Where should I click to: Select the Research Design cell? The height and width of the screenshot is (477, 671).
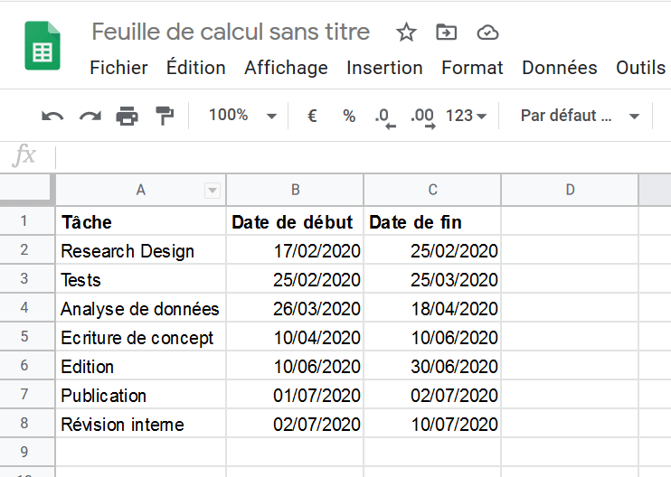[141, 250]
